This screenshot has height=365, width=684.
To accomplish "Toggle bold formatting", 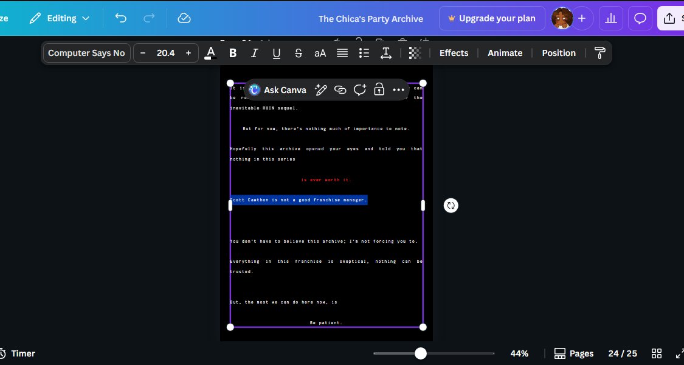I will pos(233,53).
